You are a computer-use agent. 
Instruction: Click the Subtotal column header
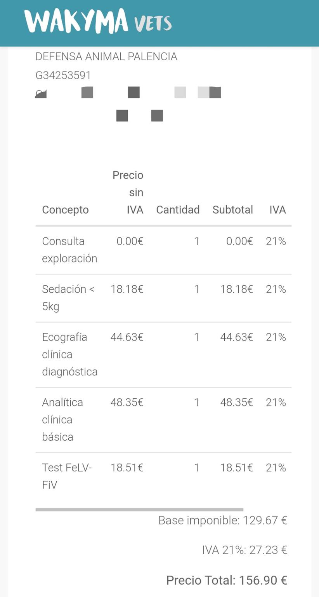point(232,210)
